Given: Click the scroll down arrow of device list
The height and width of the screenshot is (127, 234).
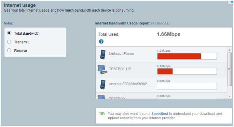Looking at the screenshot, I should point(230,96).
